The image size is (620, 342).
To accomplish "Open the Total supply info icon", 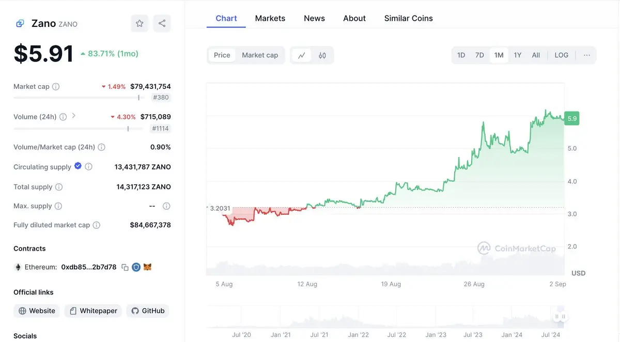I will click(x=59, y=187).
